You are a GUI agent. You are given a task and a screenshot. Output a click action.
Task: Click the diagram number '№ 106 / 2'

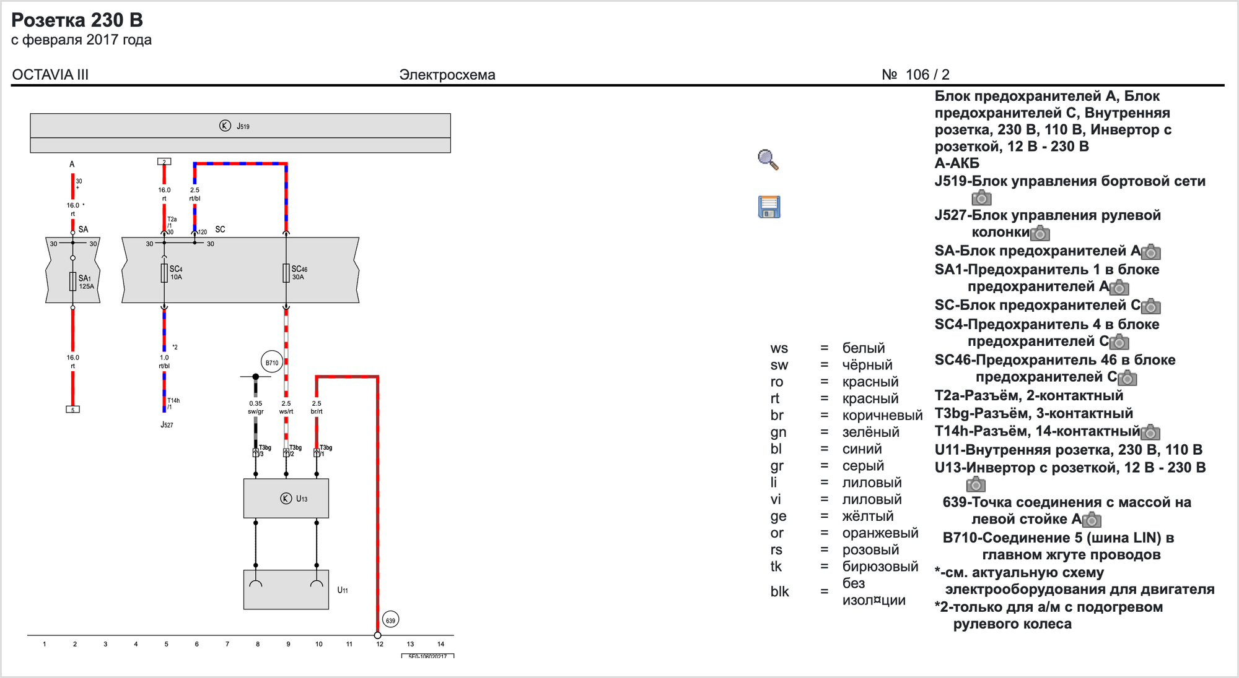coord(916,75)
